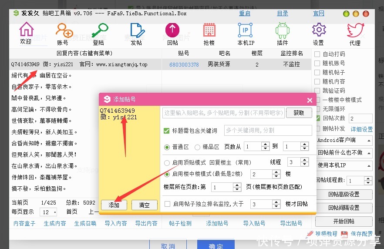Open the 内容盒子 menu item
Screen dimensions: 384x249
24,224
